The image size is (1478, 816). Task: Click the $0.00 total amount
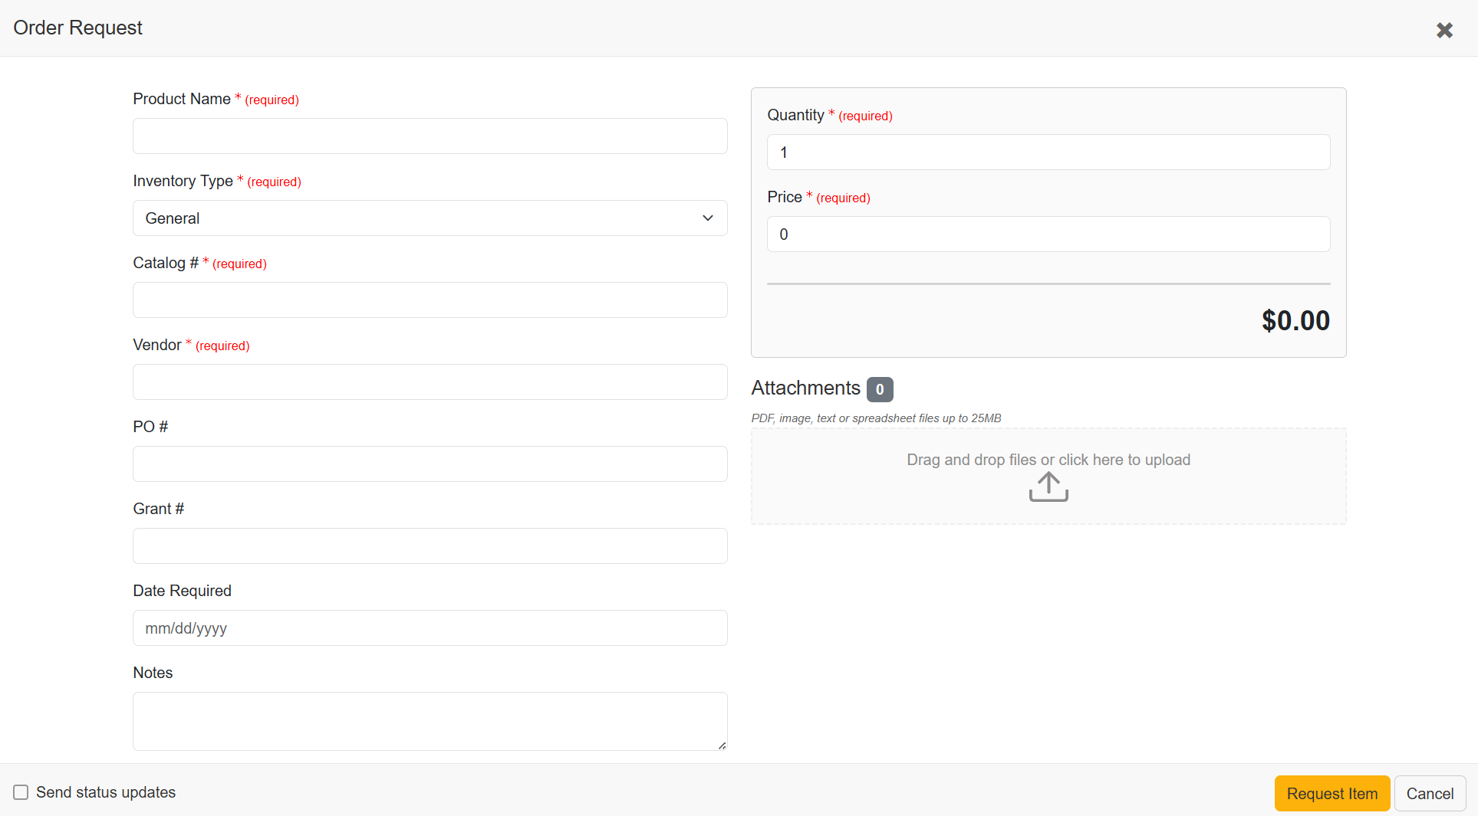[x=1295, y=320]
